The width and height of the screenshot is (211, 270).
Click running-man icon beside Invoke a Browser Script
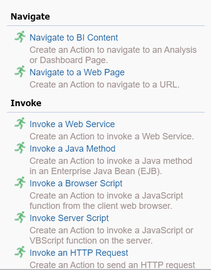[20, 182]
